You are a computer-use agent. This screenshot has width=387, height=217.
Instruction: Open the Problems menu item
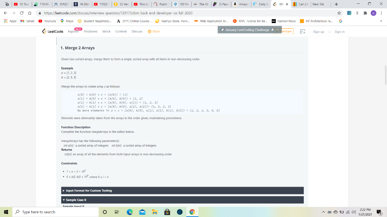point(91,32)
